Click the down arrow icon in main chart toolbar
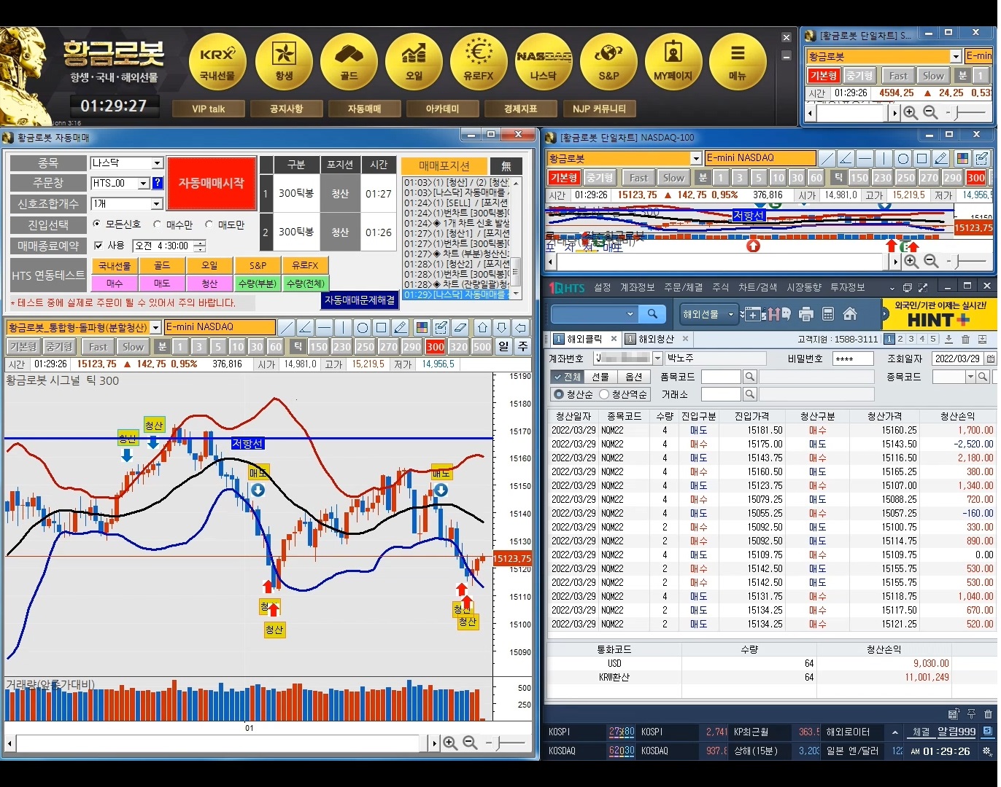1001x787 pixels. pyautogui.click(x=501, y=327)
